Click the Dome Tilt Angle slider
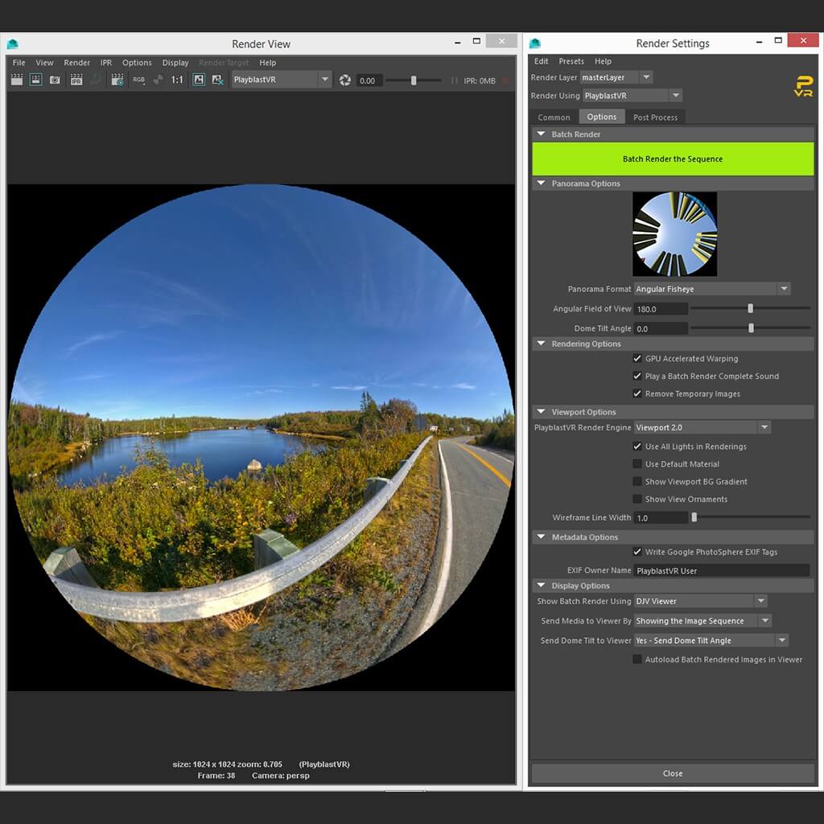The image size is (824, 824). point(750,328)
